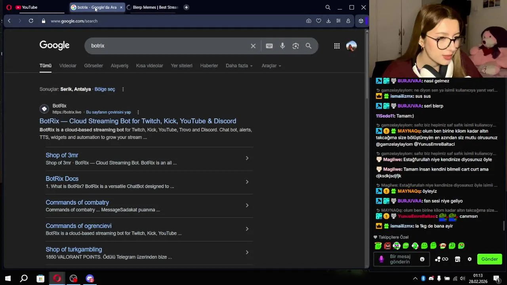Expand Commands of combatry chevron
The image size is (507, 285).
pos(247,205)
